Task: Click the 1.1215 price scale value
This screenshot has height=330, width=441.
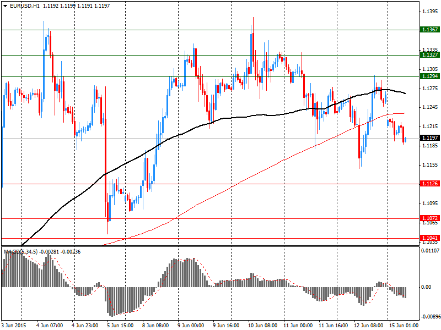Action: 430,127
